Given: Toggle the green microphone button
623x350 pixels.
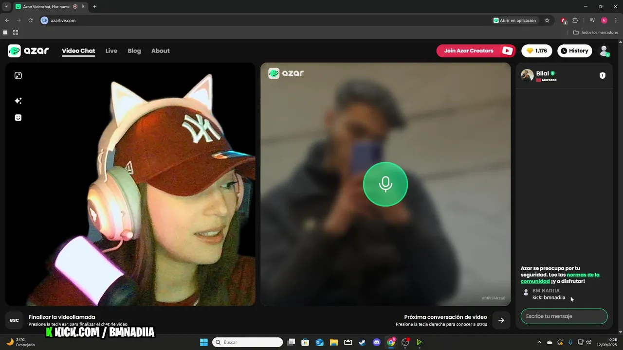Looking at the screenshot, I should [385, 184].
